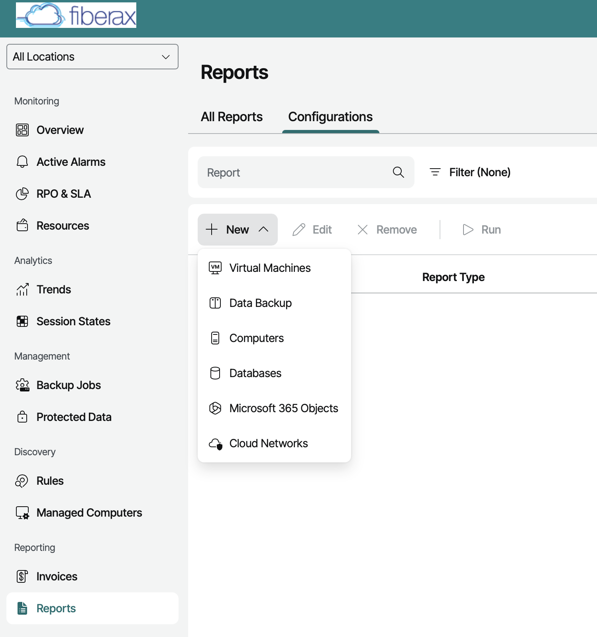597x637 pixels.
Task: Choose Databases from New menu
Action: (x=274, y=373)
